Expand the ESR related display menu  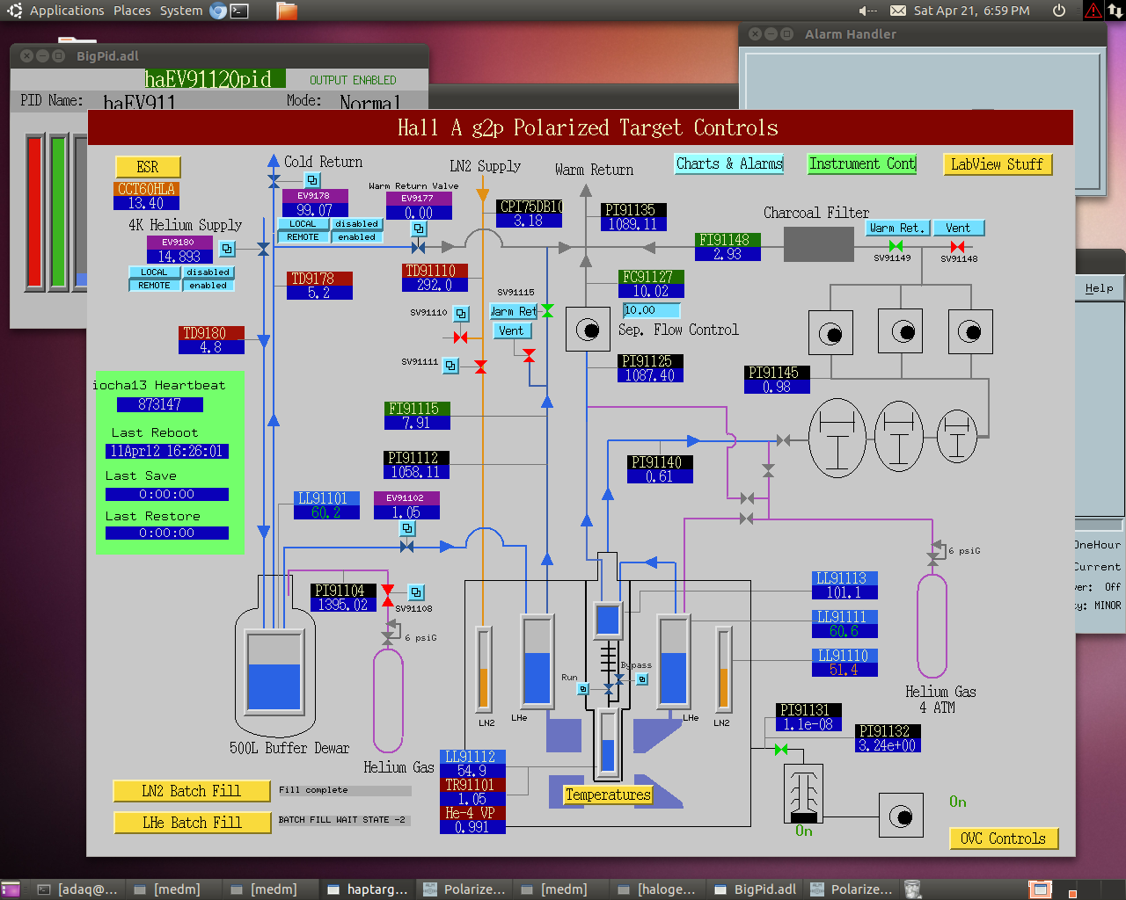pyautogui.click(x=148, y=167)
